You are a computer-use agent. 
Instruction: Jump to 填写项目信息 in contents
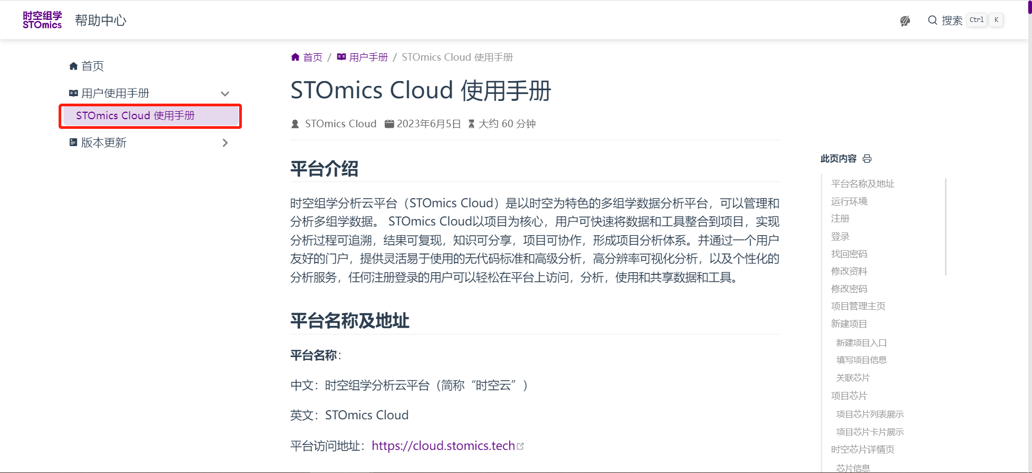(x=862, y=360)
